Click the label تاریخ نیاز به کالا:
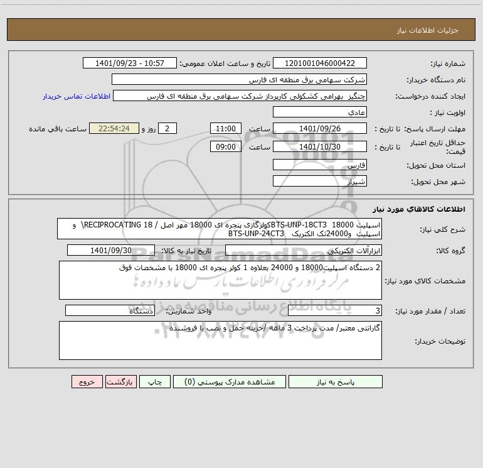Image resolution: width=483 pixels, height=468 pixels. click(186, 251)
